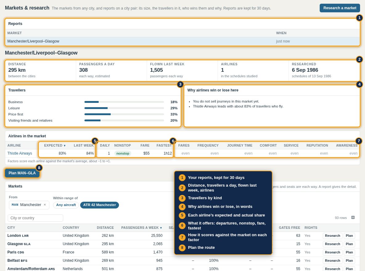
Task: Research the Belfast BFS market
Action: pyautogui.click(x=332, y=261)
